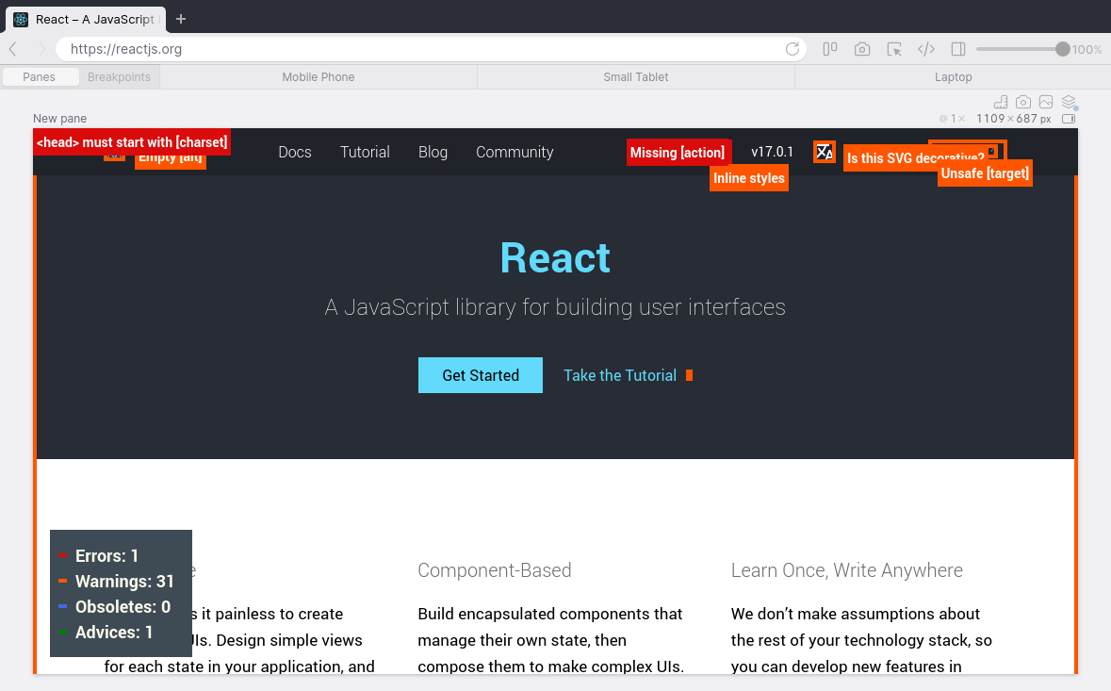Select the React browser tab
The width and height of the screenshot is (1111, 691).
click(x=86, y=19)
